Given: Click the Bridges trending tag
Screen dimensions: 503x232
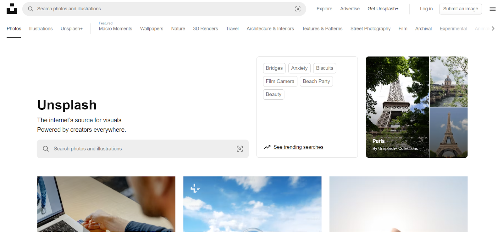Looking at the screenshot, I should [274, 68].
